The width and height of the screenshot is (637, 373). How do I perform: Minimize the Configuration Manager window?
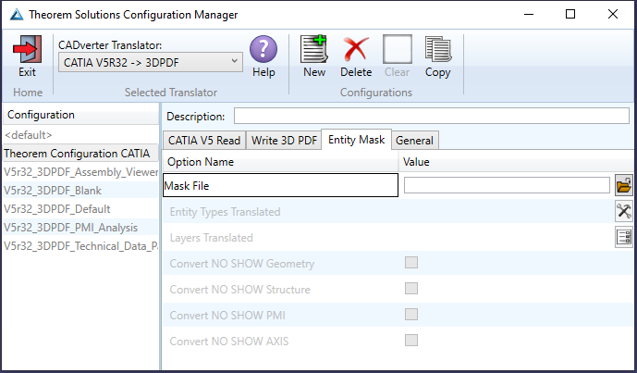pos(529,14)
